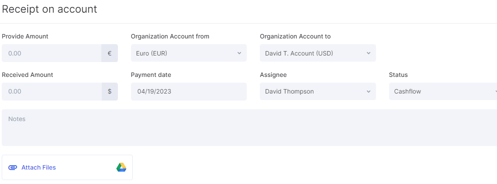This screenshot has height=184, width=497.
Task: Click the paperclip attachment icon
Action: pos(13,167)
